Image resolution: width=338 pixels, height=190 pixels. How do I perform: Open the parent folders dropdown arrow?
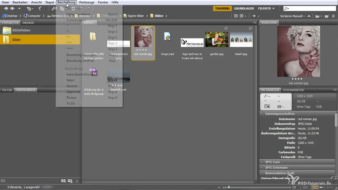point(19,9)
